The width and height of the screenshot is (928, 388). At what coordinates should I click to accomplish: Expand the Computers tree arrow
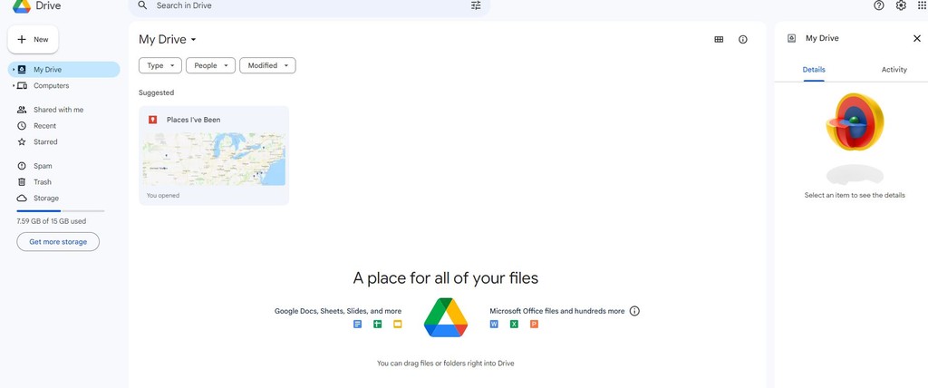pos(13,86)
